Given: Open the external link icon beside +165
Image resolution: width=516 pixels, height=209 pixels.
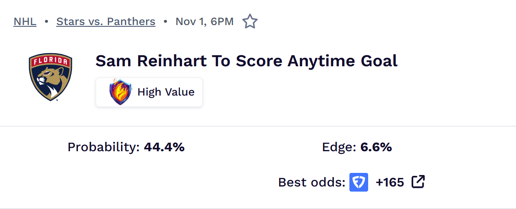Looking at the screenshot, I should (x=418, y=182).
